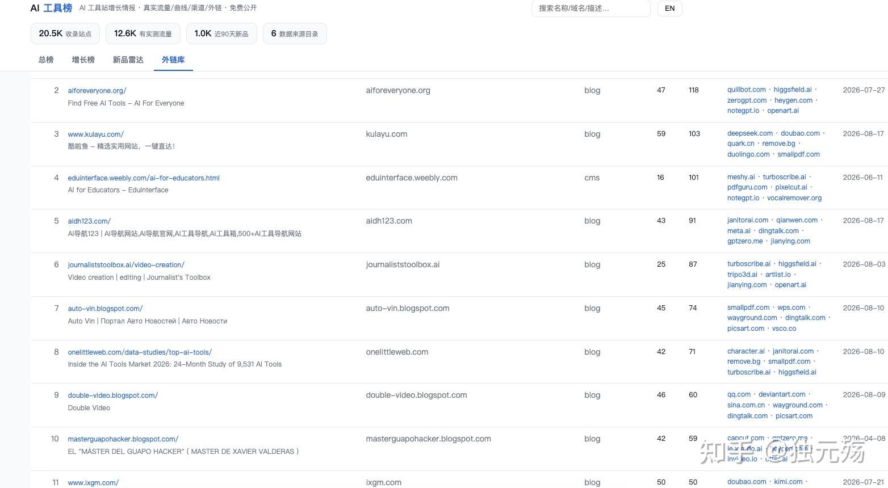Visit the eduinterface.weebly.com ai-for-educators link

[x=144, y=178]
